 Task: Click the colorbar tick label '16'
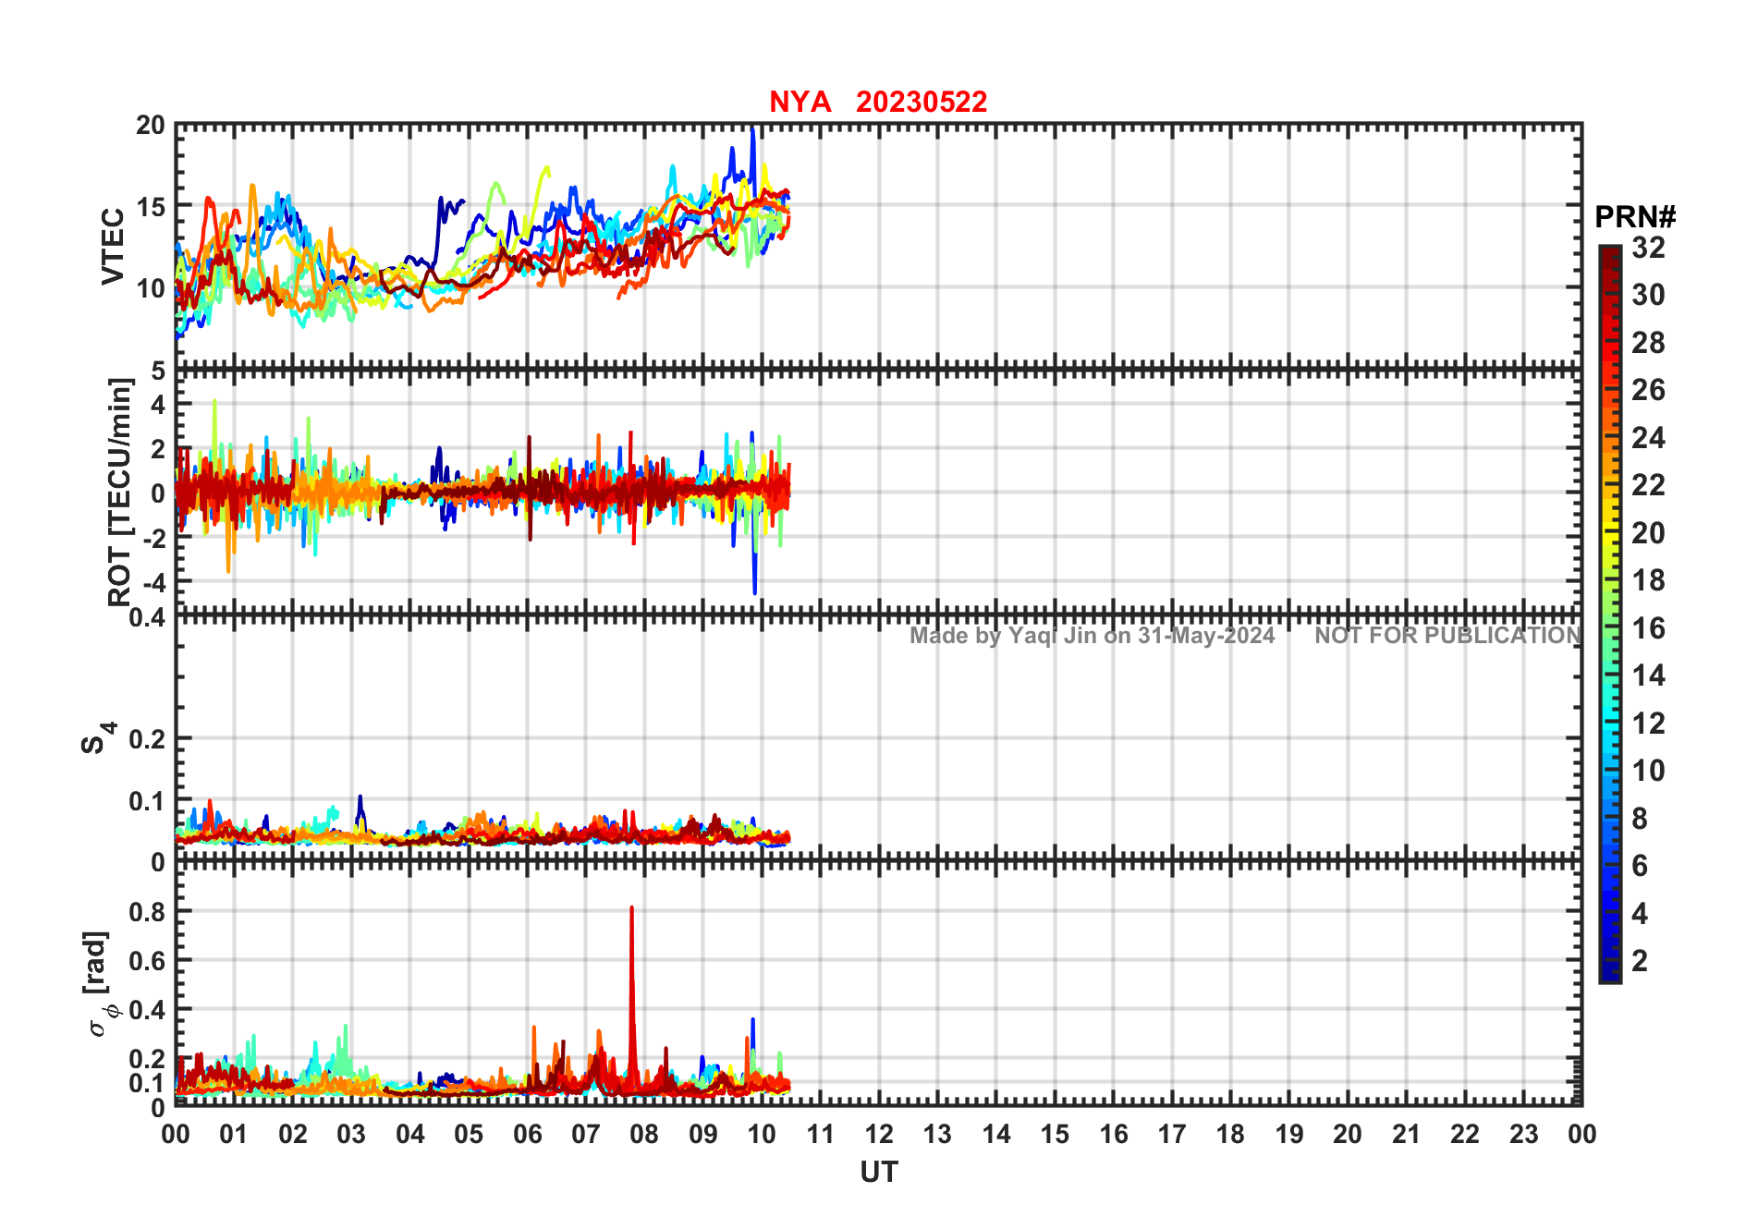pos(1648,628)
